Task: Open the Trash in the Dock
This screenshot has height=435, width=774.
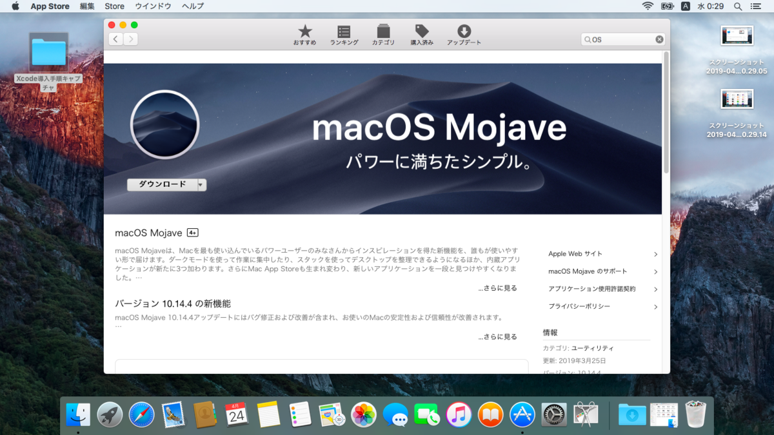Action: click(x=696, y=414)
